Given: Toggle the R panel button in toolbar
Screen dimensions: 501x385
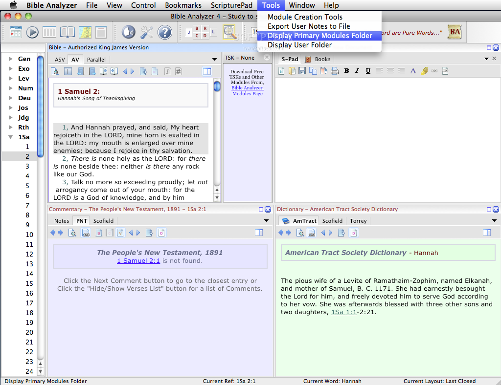Looking at the screenshot, I should (x=205, y=28).
